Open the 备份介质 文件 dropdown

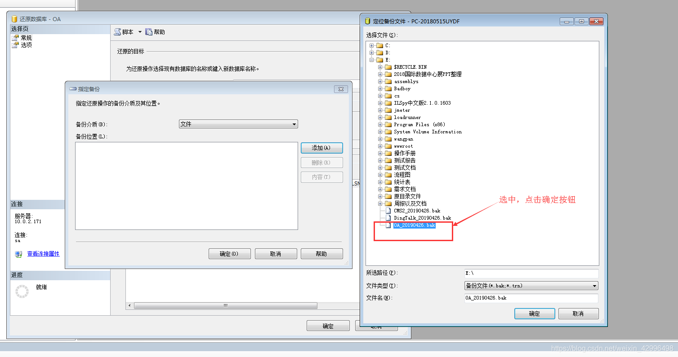[238, 124]
